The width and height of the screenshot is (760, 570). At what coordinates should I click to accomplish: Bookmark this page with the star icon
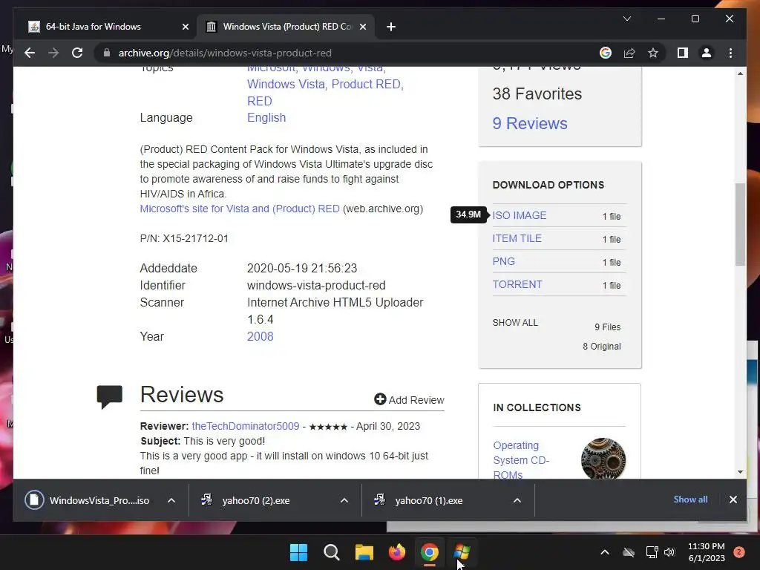[x=653, y=53]
